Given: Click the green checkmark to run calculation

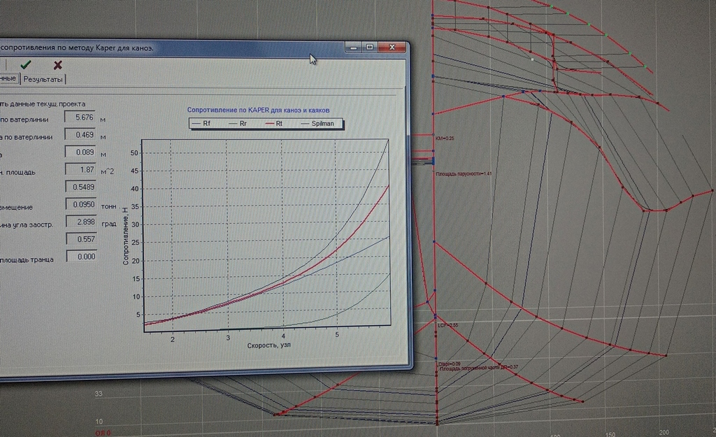Looking at the screenshot, I should [26, 64].
